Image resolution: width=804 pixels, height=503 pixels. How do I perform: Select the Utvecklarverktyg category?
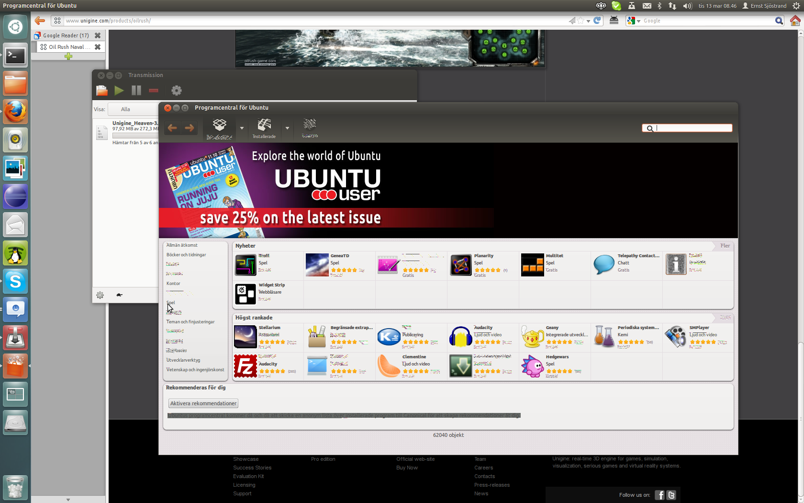(183, 360)
